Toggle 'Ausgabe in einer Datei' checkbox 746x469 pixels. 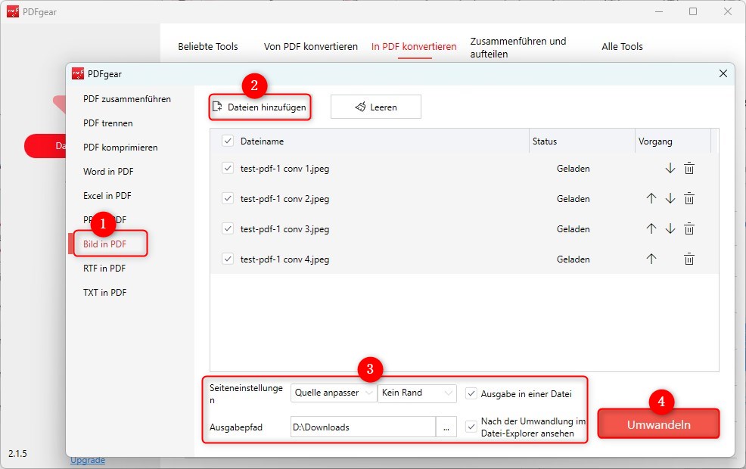click(471, 393)
